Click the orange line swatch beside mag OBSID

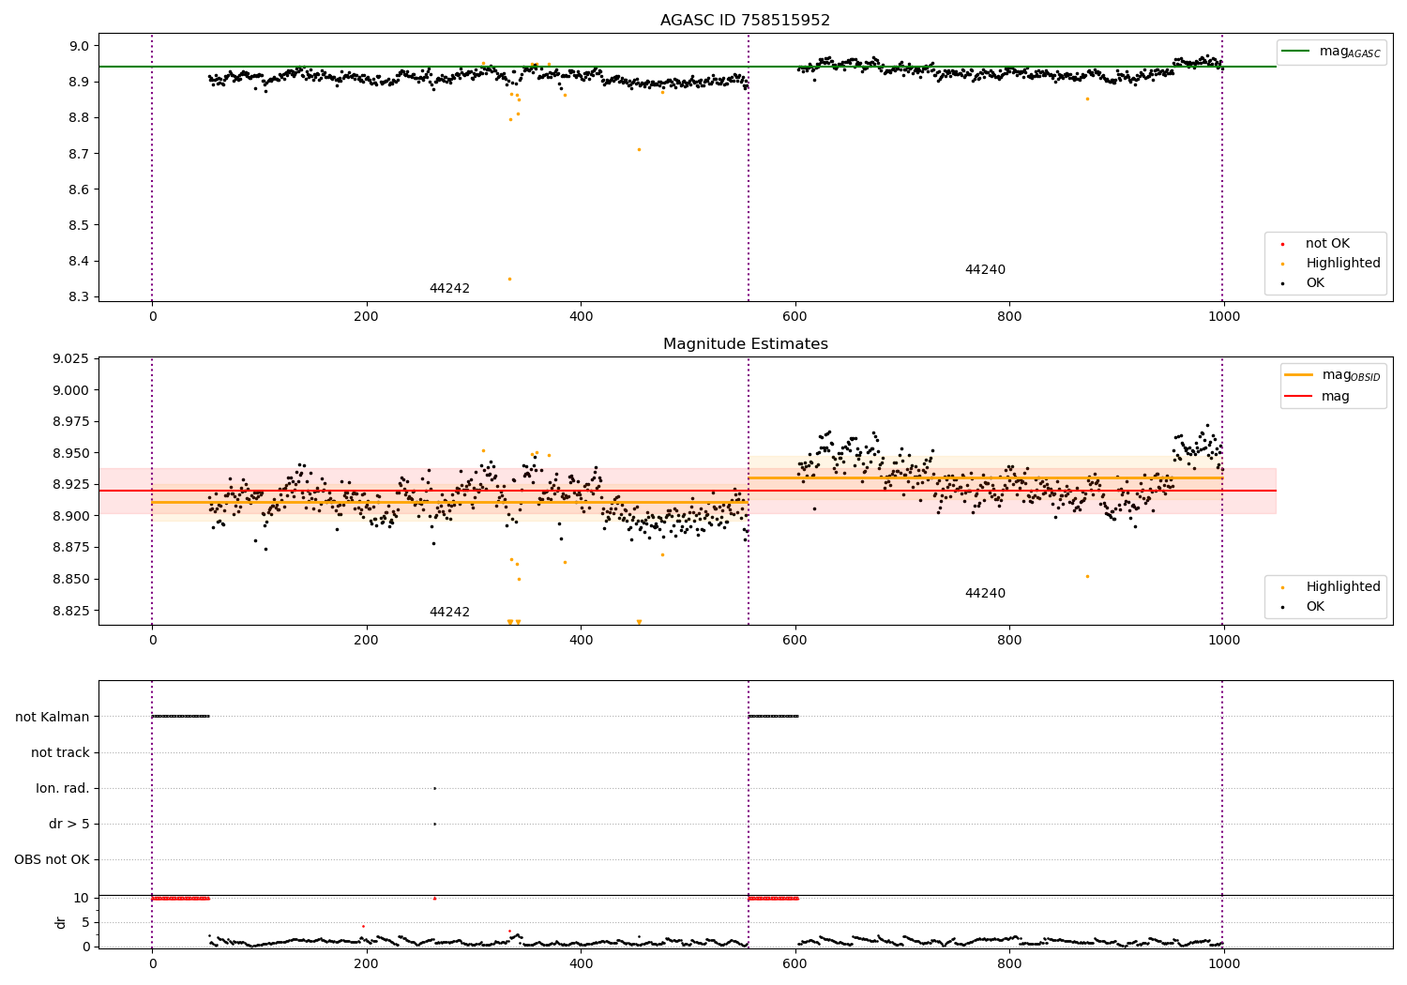coord(1298,374)
